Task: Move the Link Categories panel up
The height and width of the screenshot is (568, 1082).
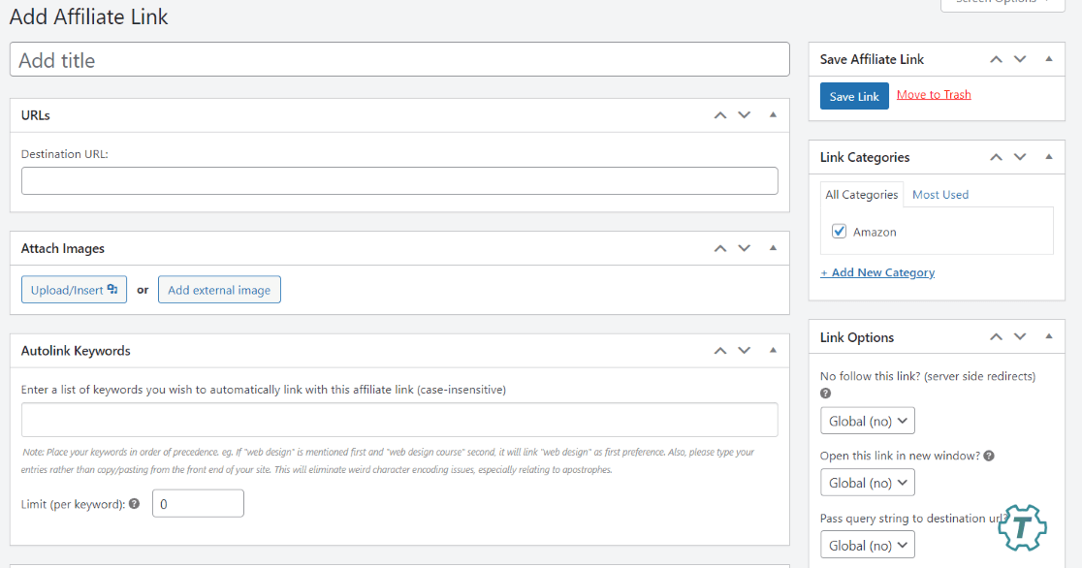Action: coord(995,157)
